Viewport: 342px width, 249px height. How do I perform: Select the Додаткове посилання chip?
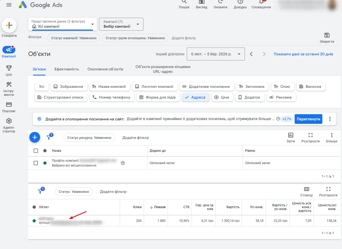click(x=207, y=86)
